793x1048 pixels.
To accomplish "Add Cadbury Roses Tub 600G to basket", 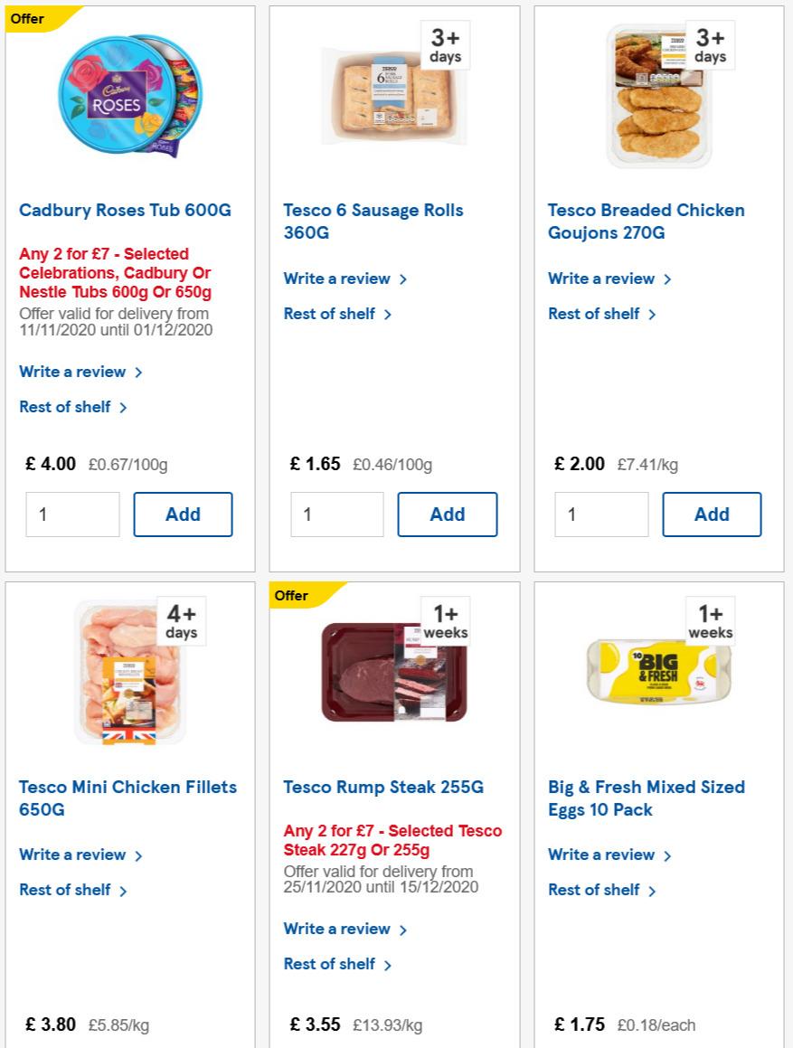I will pyautogui.click(x=183, y=514).
